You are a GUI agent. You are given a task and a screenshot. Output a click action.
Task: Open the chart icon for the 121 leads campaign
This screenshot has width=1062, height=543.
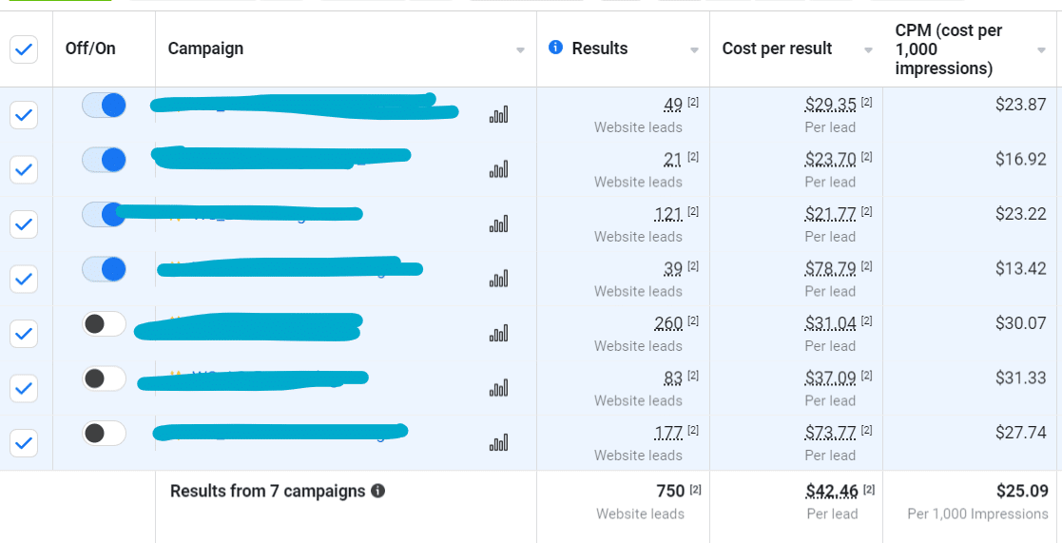click(498, 224)
